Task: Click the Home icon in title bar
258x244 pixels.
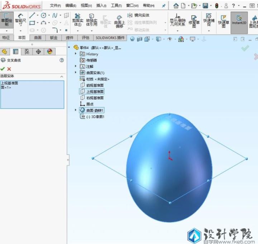Action: [x=176, y=6]
